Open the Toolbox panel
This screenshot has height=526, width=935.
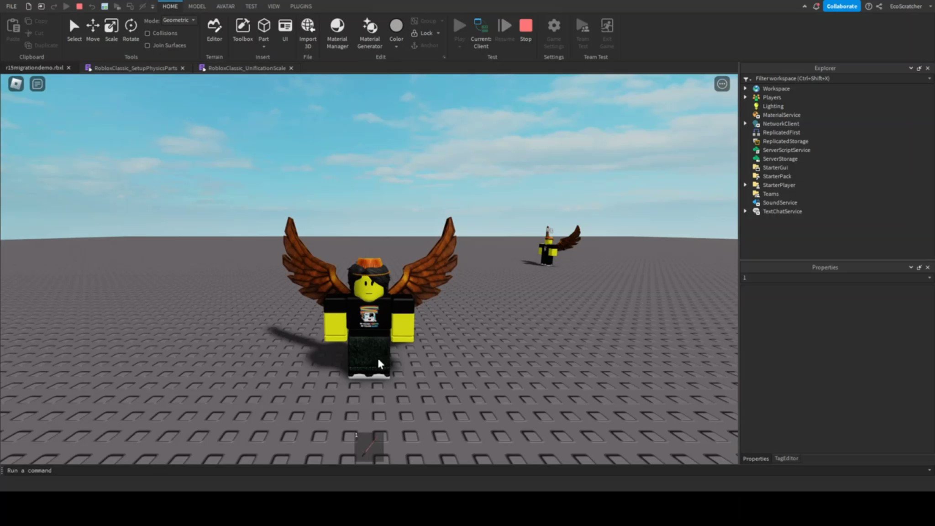pyautogui.click(x=242, y=30)
